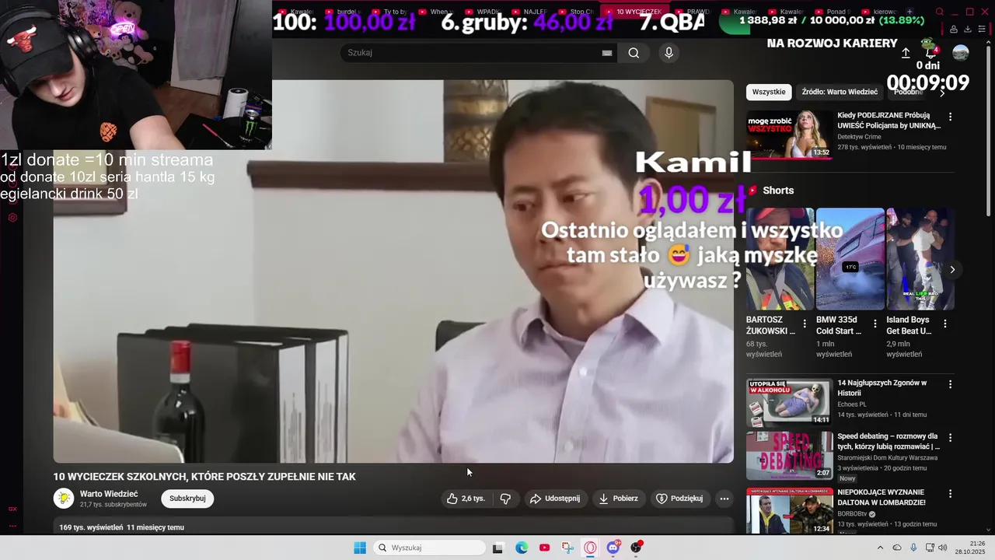Open Windows Start menu
Image resolution: width=995 pixels, height=560 pixels.
click(359, 548)
